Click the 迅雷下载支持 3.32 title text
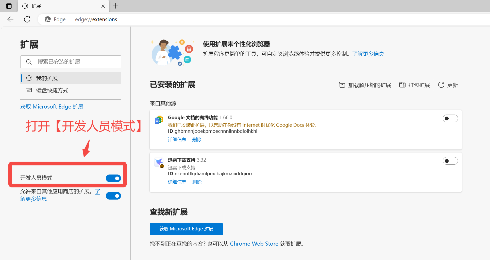Image resolution: width=490 pixels, height=260 pixels. pyautogui.click(x=187, y=160)
